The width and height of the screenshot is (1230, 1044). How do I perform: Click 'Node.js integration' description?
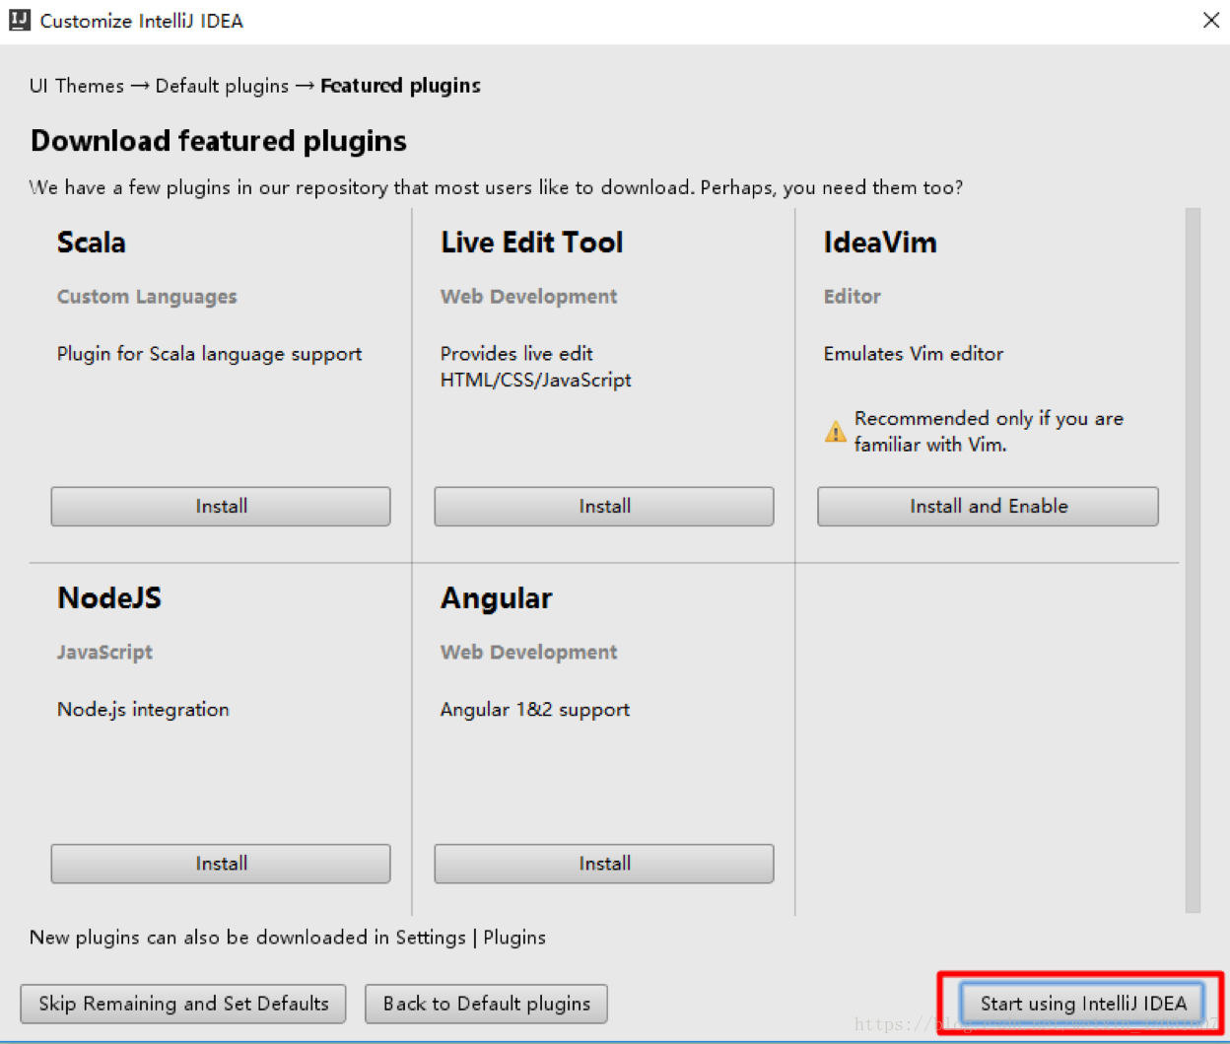point(143,710)
